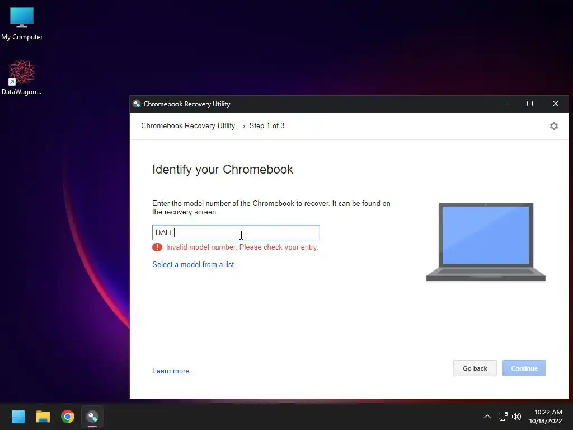Click the Chromebook laptop illustration

[x=486, y=242]
